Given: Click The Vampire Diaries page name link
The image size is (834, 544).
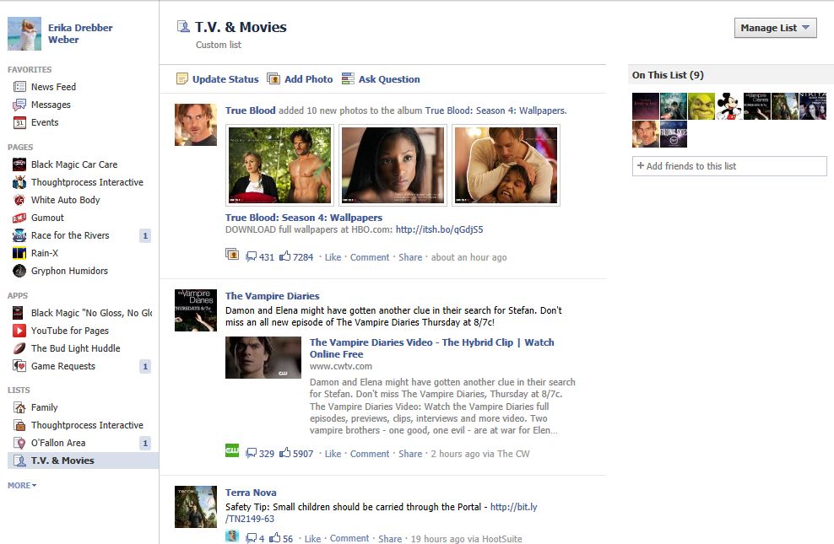Looking at the screenshot, I should (x=273, y=296).
